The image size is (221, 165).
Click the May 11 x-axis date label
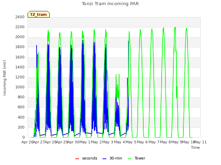coord(200,142)
